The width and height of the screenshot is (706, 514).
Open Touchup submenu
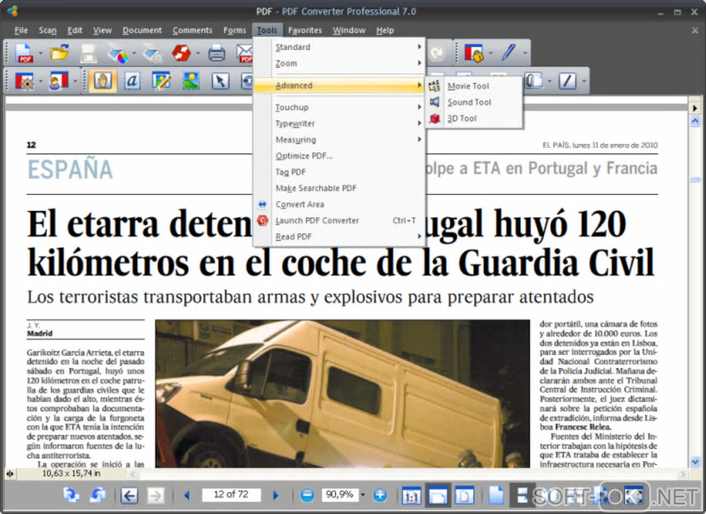click(339, 107)
